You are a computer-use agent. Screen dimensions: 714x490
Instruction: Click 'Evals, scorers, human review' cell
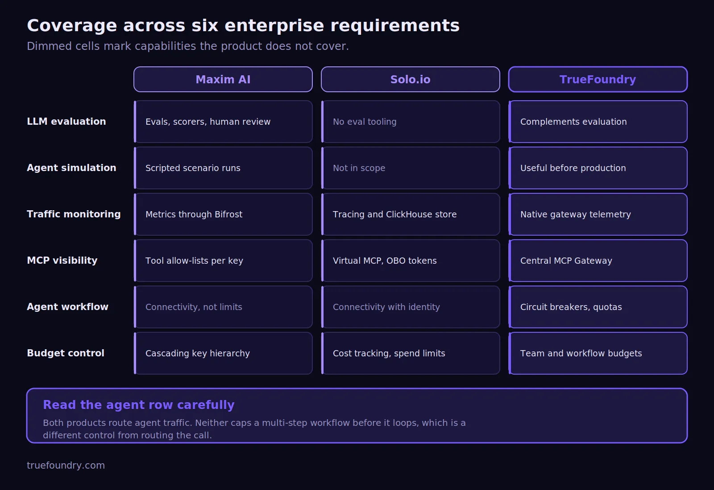pos(223,122)
